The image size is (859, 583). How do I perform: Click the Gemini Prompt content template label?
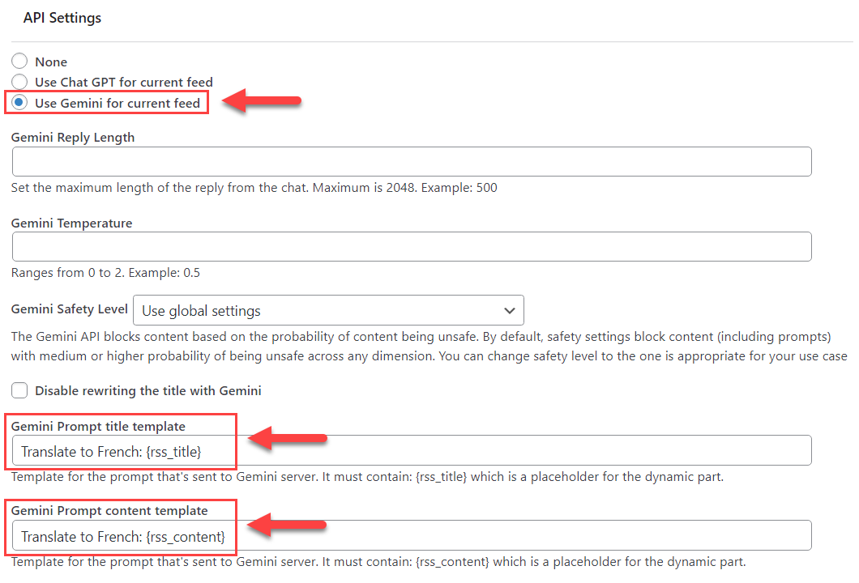tap(109, 511)
